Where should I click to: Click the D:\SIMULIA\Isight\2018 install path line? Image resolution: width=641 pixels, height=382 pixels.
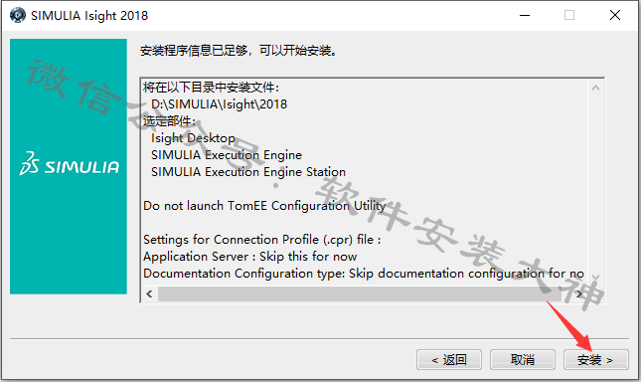point(219,104)
